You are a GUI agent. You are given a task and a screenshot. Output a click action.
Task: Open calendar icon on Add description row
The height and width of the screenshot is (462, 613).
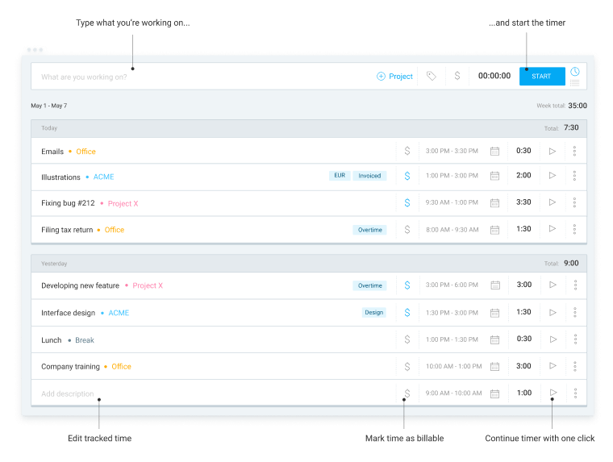pyautogui.click(x=495, y=393)
